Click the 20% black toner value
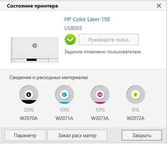 29,110
